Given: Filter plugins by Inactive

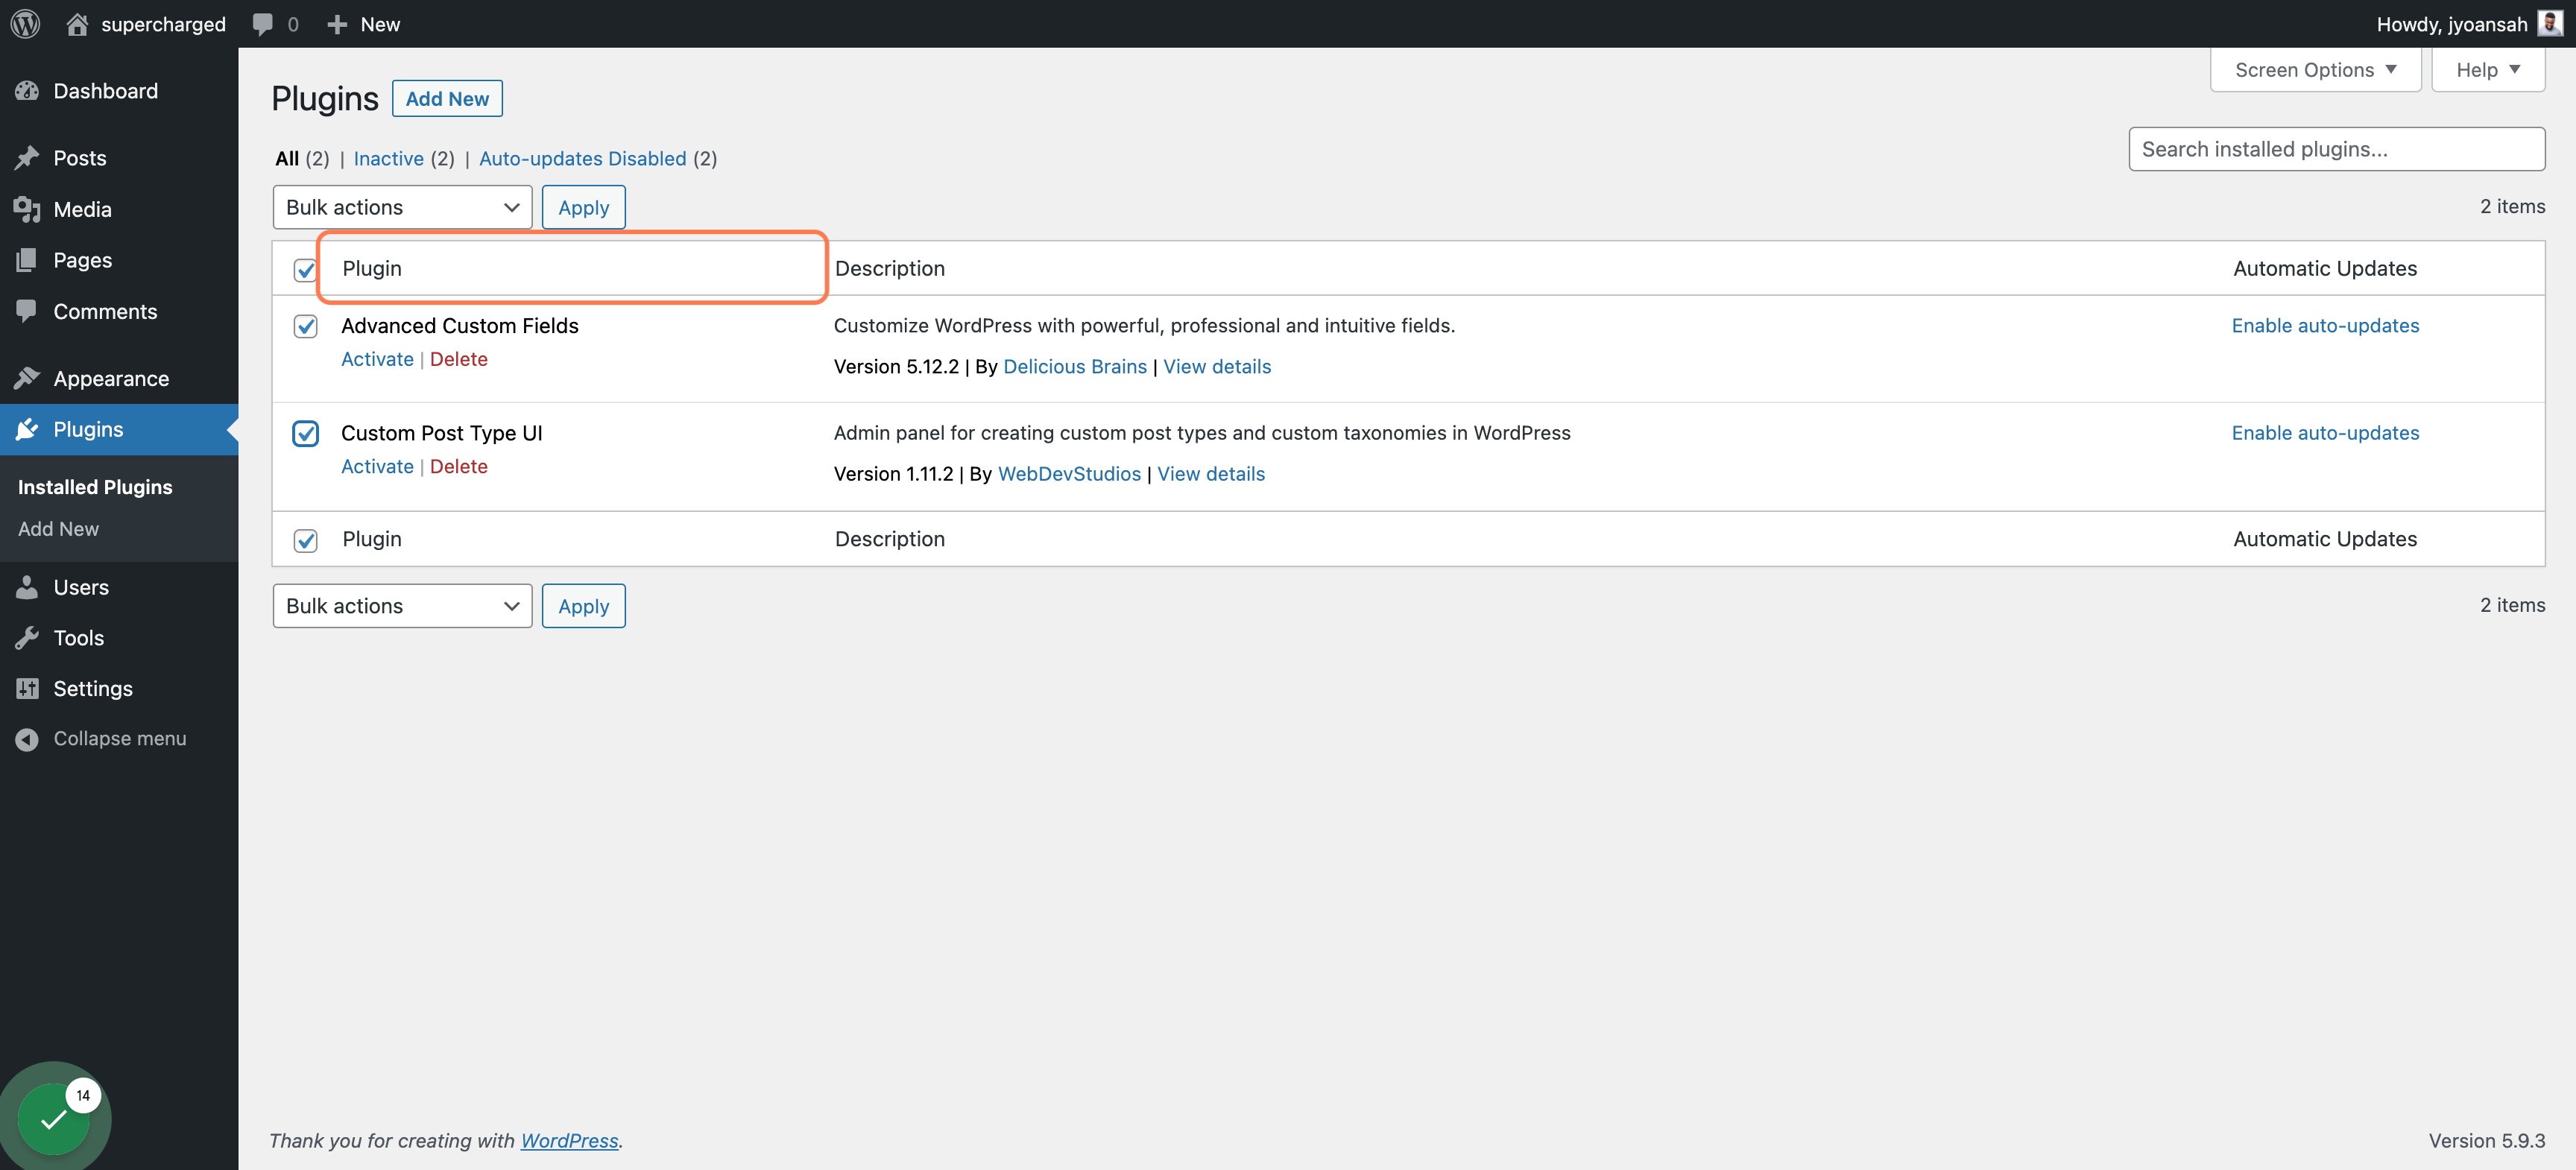Looking at the screenshot, I should tap(388, 158).
